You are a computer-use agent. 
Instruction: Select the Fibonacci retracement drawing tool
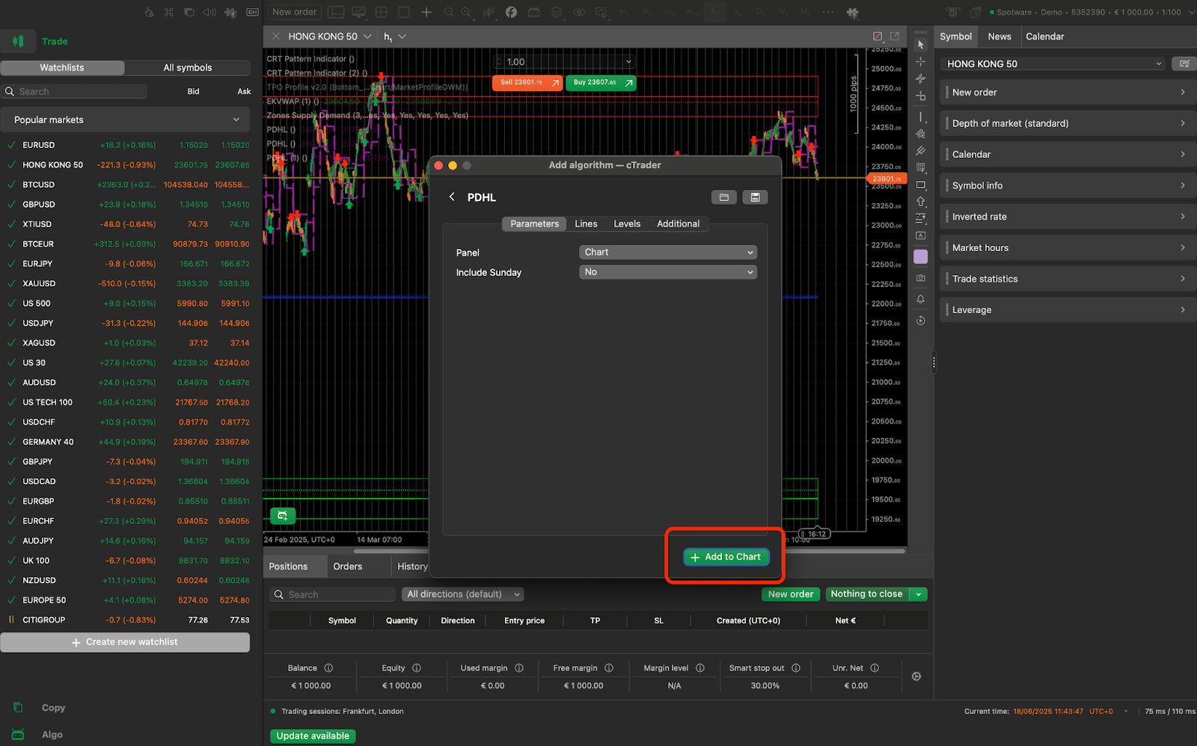point(921,167)
